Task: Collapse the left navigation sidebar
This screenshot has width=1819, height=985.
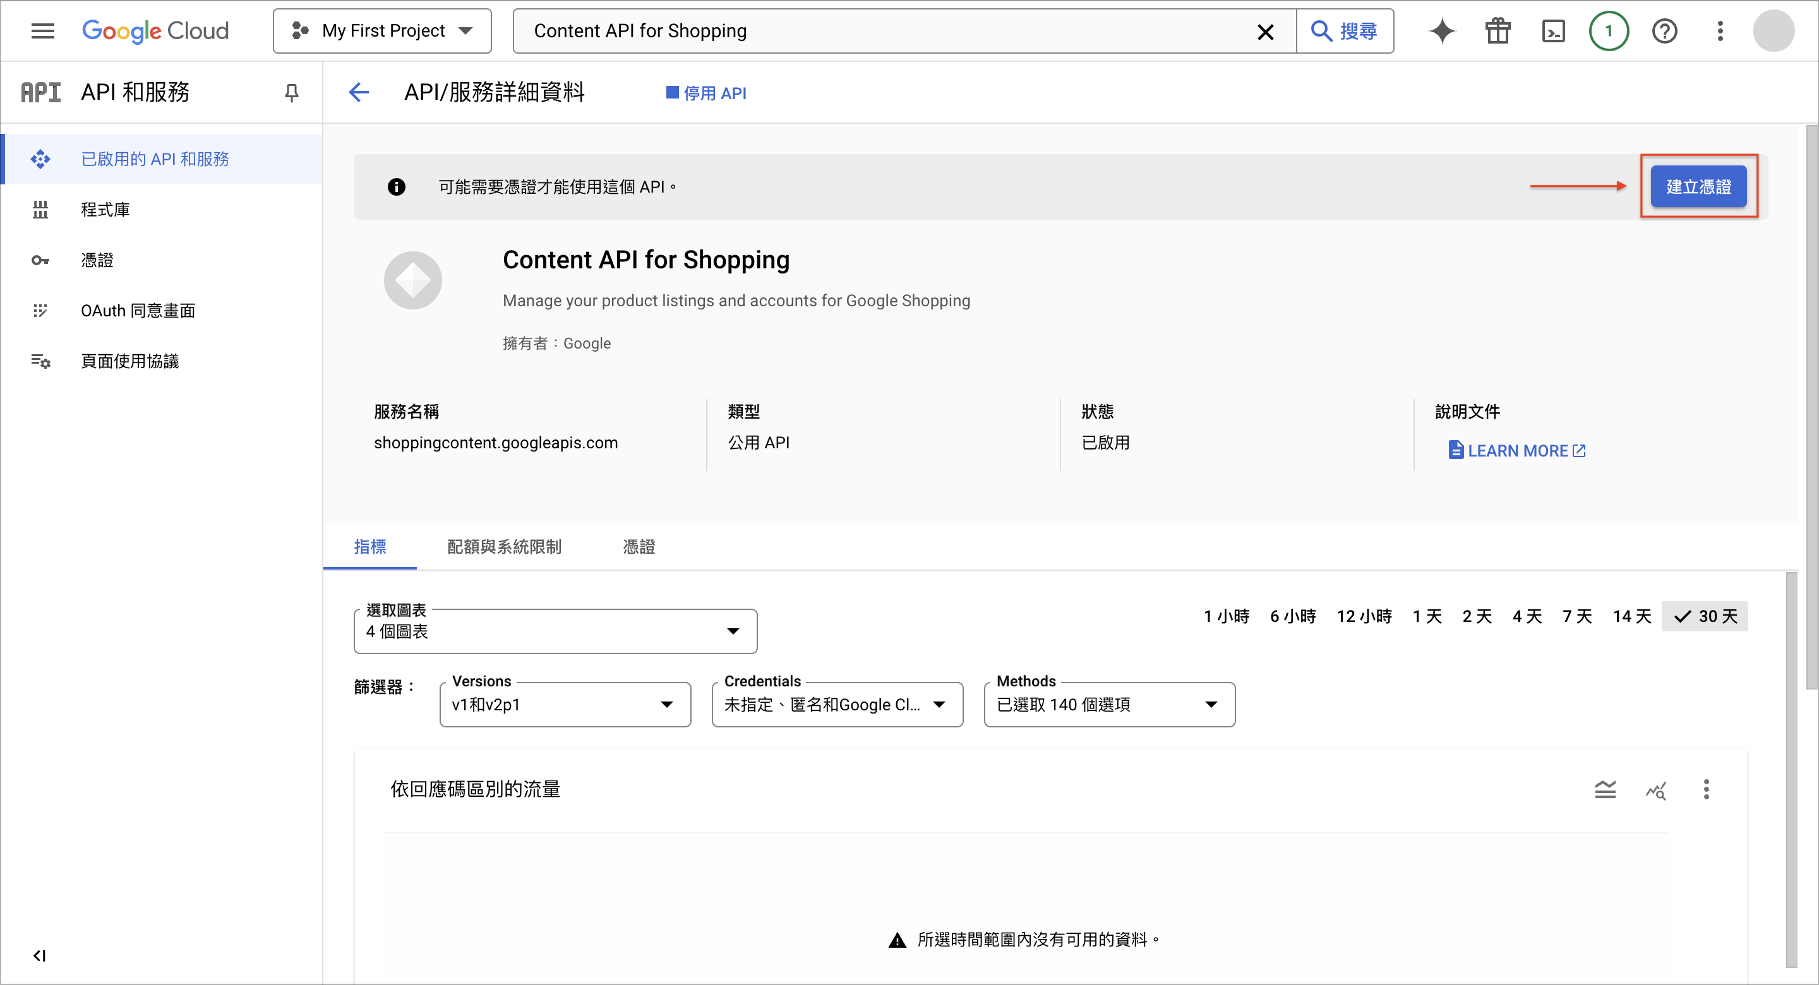Action: pos(40,955)
